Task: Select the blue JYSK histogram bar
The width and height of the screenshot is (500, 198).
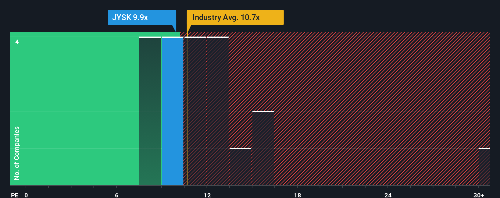Action: point(173,111)
